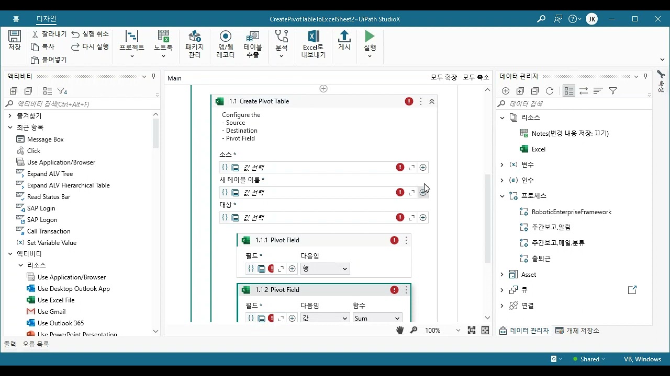The width and height of the screenshot is (670, 376).
Task: Select RoboticEnterpriseFramework process
Action: click(565, 212)
